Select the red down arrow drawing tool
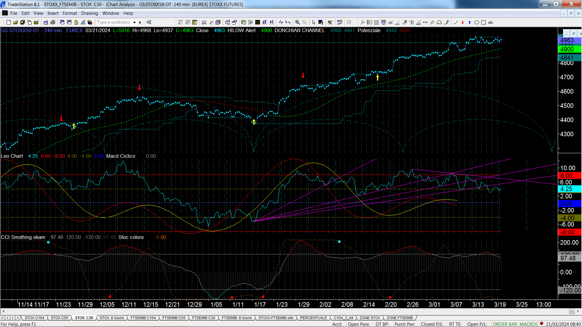 coord(463,22)
